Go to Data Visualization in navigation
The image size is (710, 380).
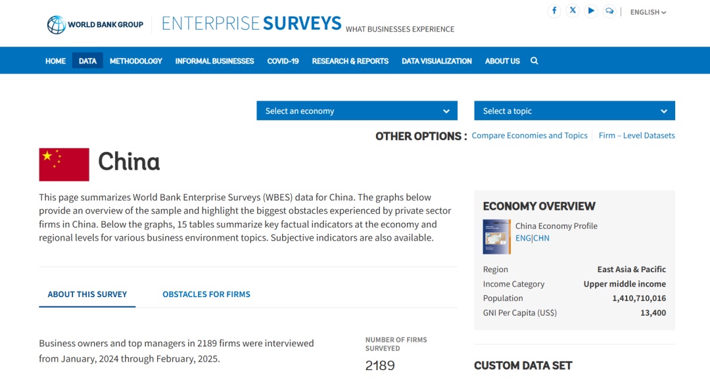tap(437, 61)
